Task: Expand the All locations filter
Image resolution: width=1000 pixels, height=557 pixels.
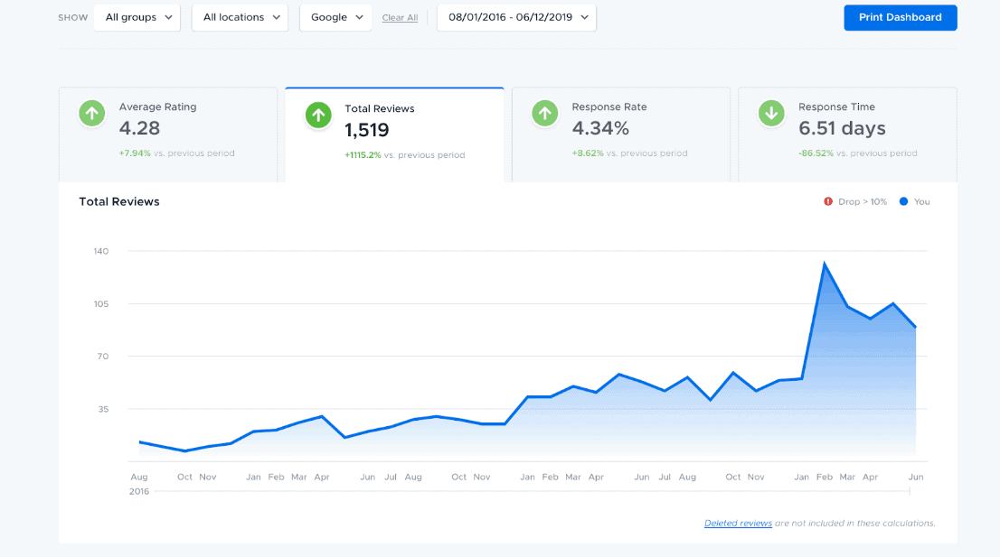Action: pos(240,17)
